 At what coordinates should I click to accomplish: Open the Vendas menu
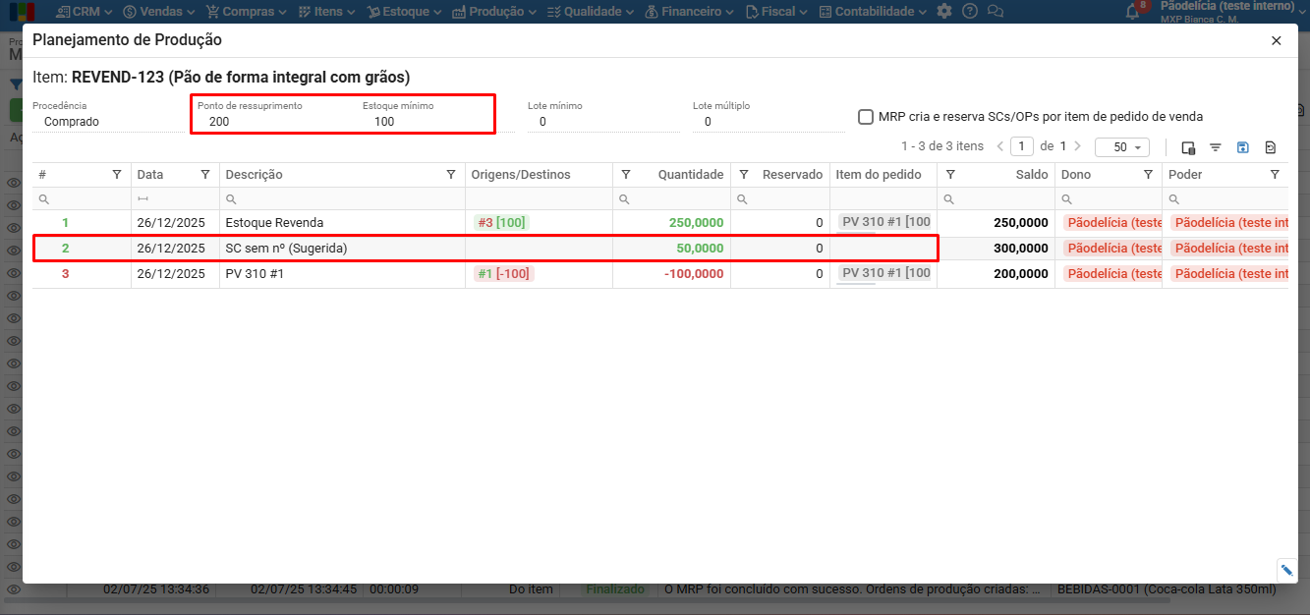pos(159,11)
